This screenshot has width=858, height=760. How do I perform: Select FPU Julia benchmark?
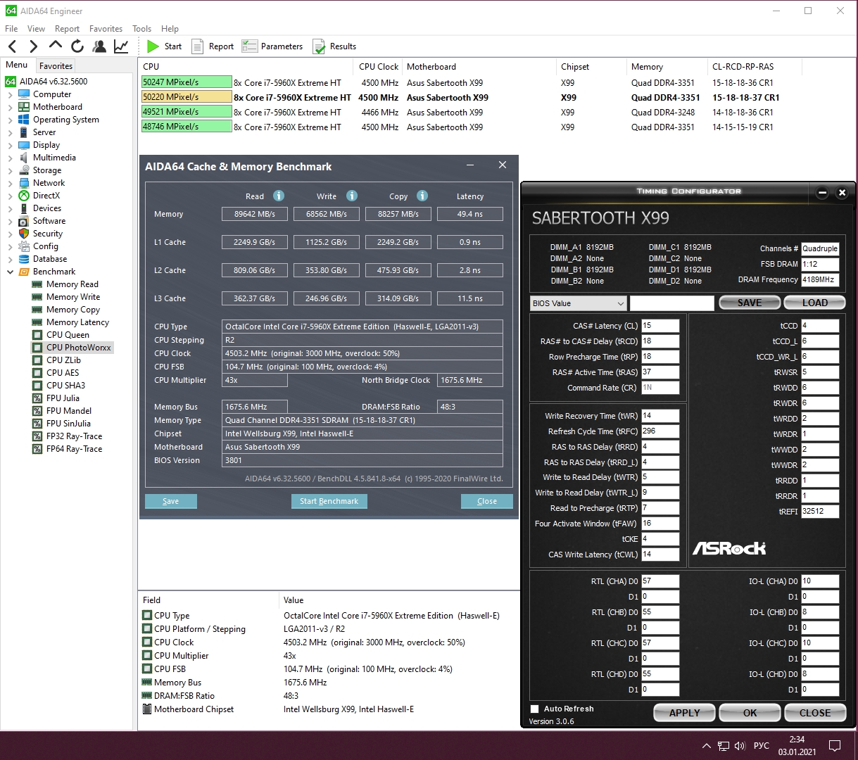coord(63,398)
